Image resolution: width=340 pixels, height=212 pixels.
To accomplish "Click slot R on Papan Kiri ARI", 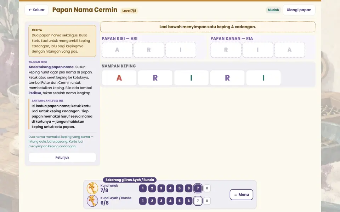I will click(x=149, y=50).
